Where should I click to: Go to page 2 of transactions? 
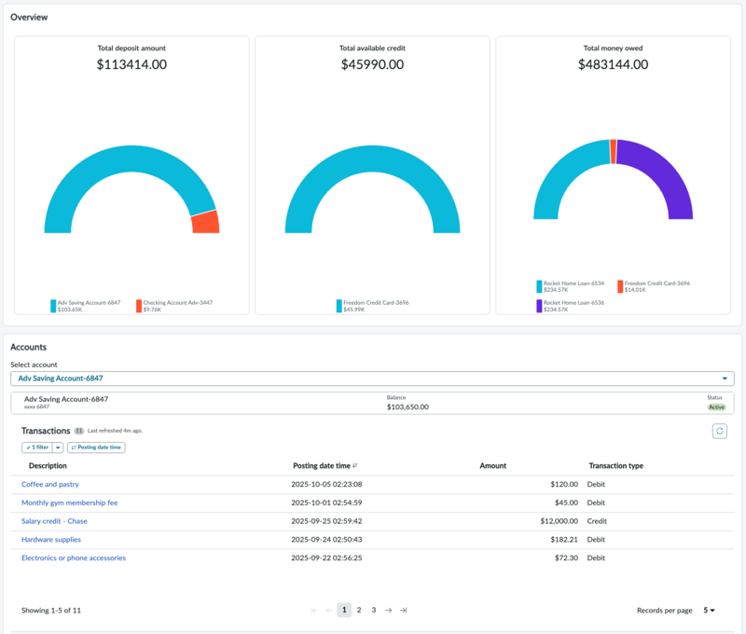359,610
